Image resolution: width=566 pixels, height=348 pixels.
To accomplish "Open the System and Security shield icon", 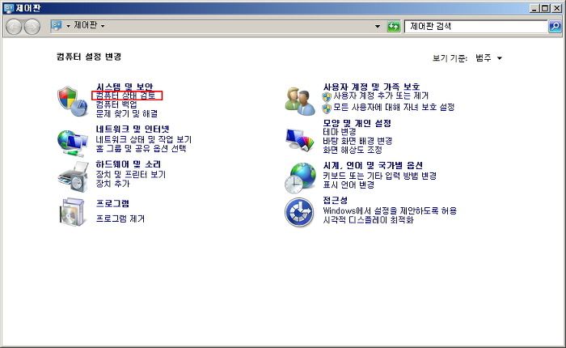I will click(73, 101).
